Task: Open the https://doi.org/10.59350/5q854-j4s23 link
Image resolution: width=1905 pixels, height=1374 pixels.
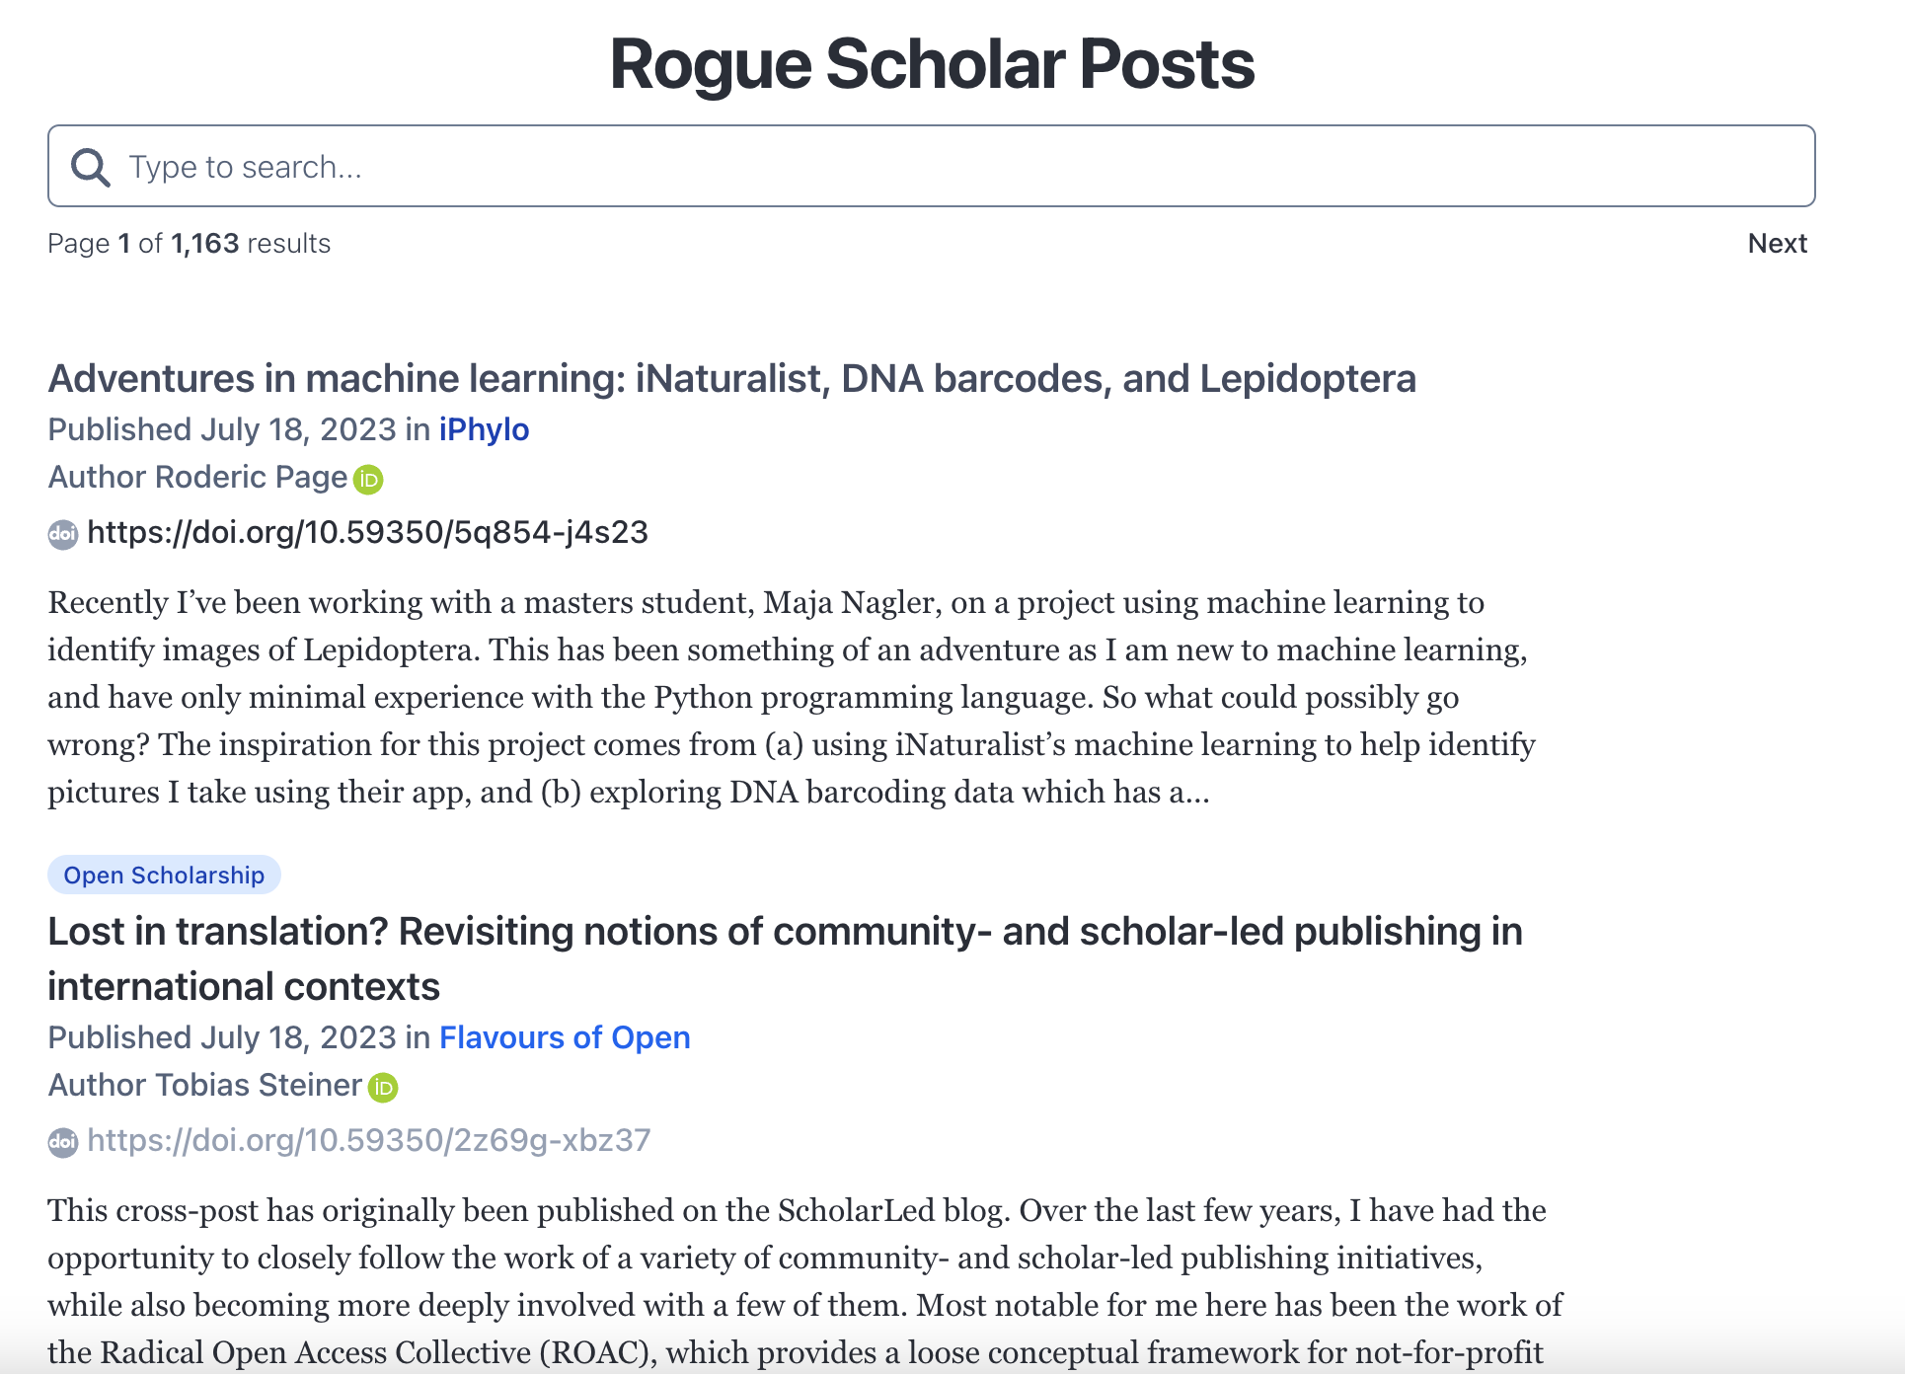Action: [x=367, y=533]
